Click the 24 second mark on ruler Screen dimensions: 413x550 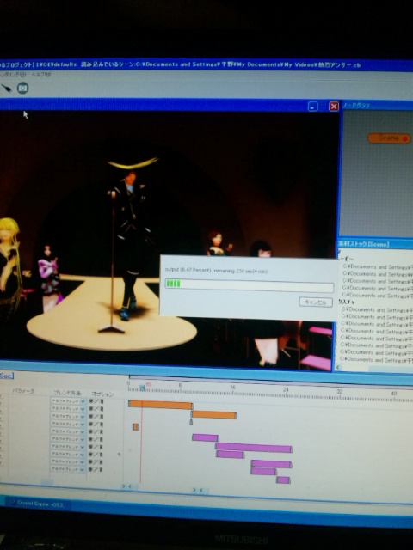[286, 389]
